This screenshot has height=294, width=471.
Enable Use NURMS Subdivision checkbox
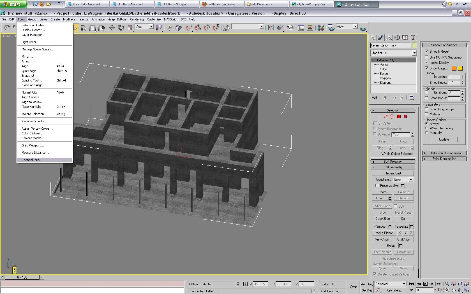[426, 57]
